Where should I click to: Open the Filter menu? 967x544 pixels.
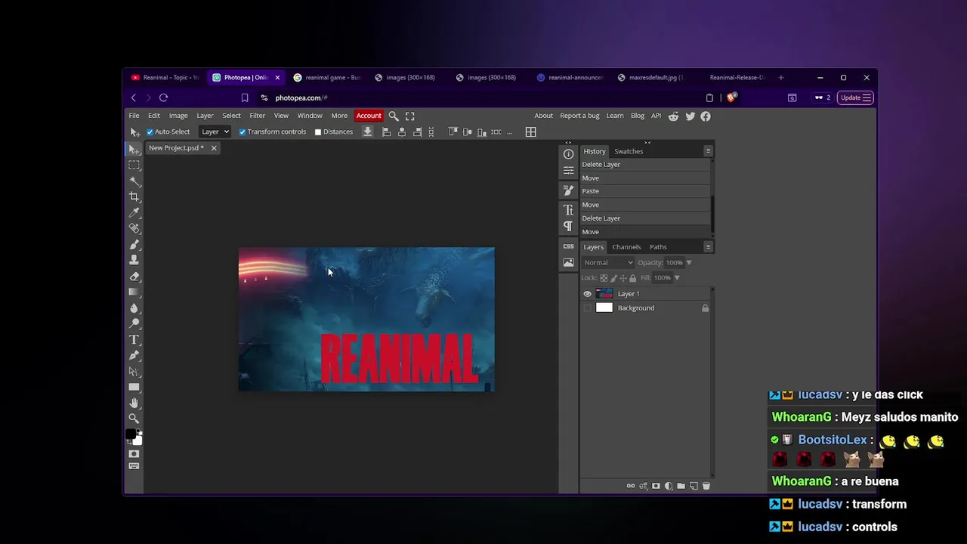click(x=257, y=116)
